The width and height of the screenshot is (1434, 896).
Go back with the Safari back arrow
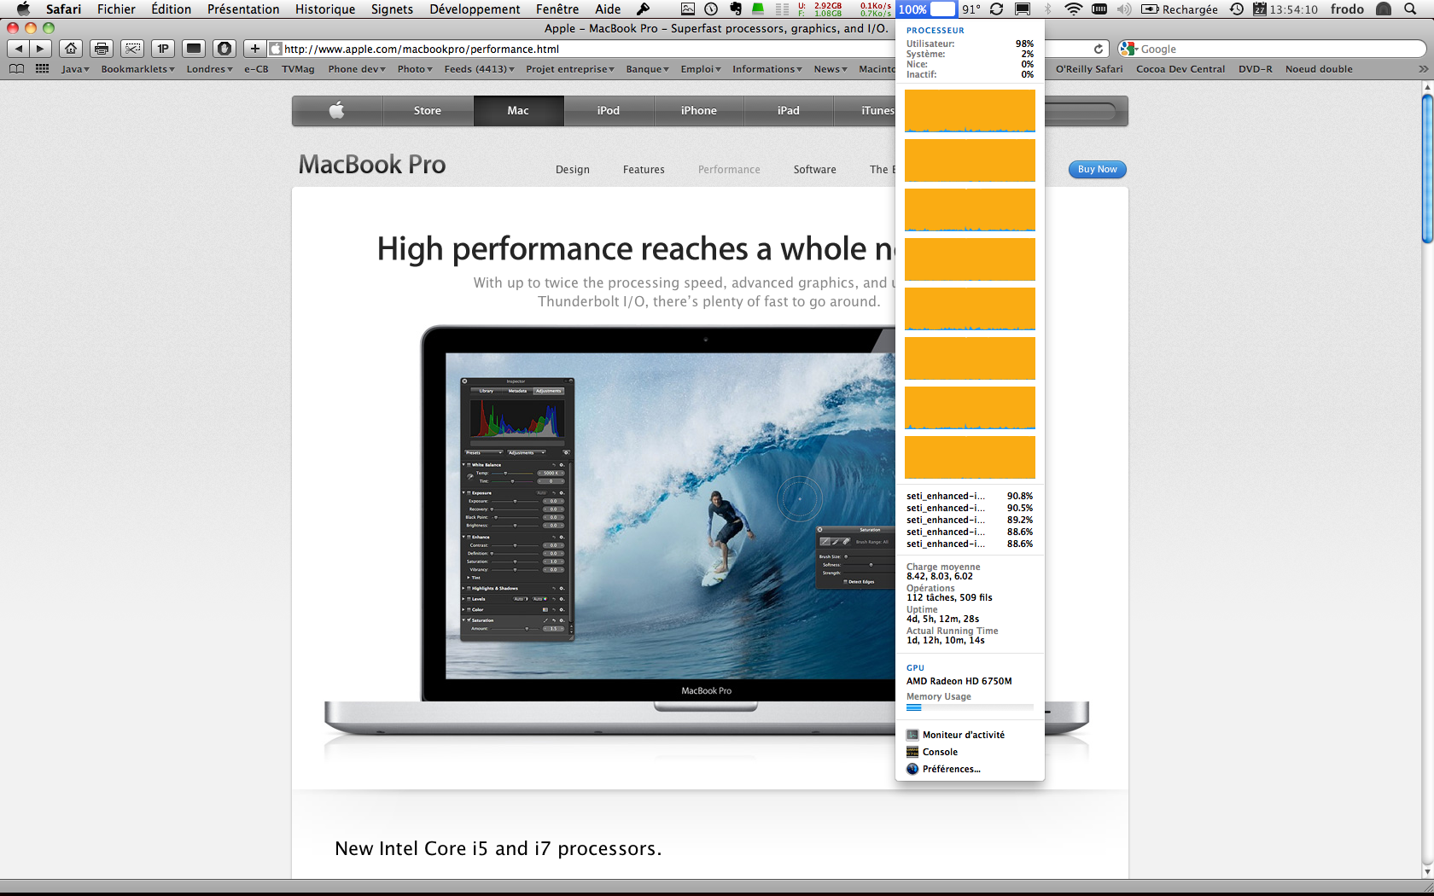(19, 49)
